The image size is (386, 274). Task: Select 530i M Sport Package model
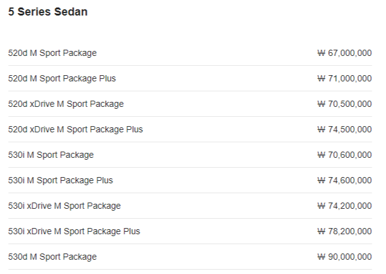(51, 155)
